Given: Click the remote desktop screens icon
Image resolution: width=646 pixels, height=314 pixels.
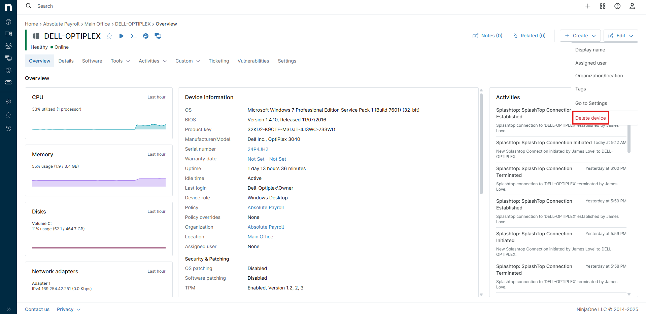Looking at the screenshot, I should coord(158,36).
